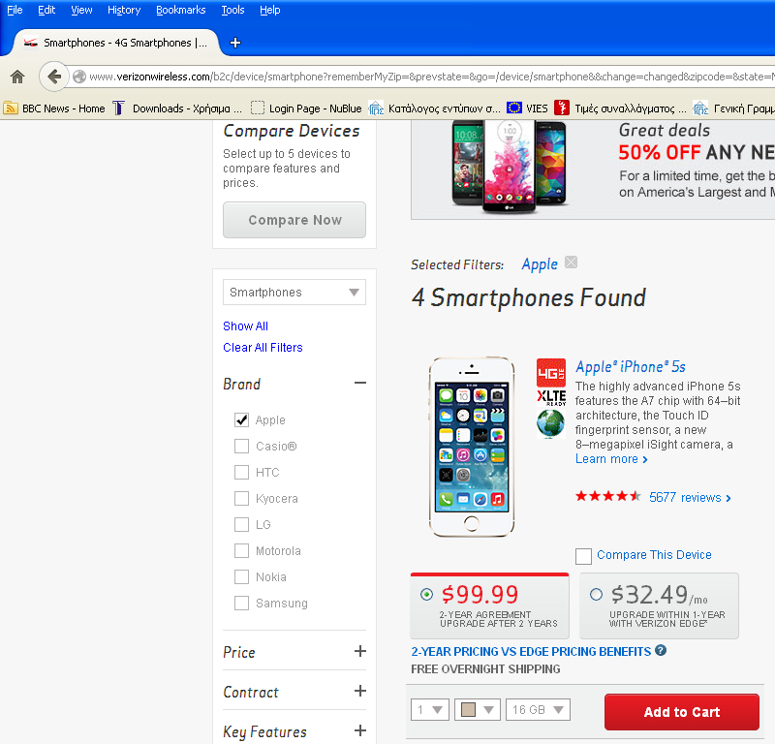Image resolution: width=775 pixels, height=744 pixels.
Task: Remove the Apple selected filter
Action: click(571, 263)
